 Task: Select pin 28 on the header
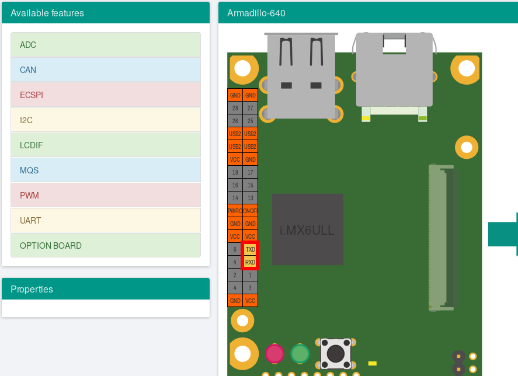point(235,108)
